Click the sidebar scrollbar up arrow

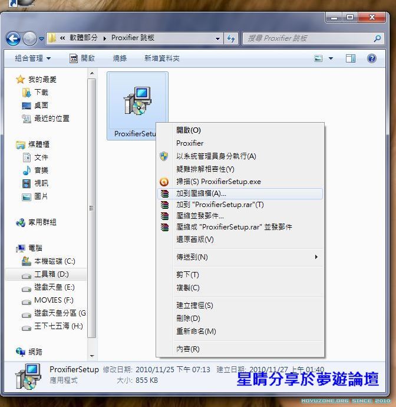tap(92, 74)
